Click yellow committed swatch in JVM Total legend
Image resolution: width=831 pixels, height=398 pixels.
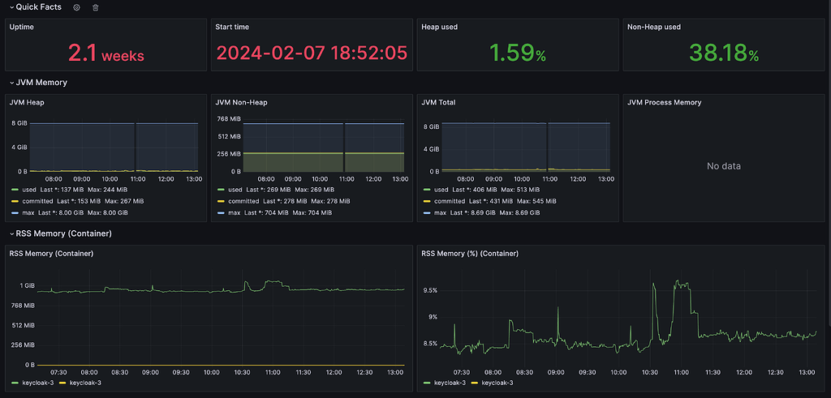[x=427, y=201]
